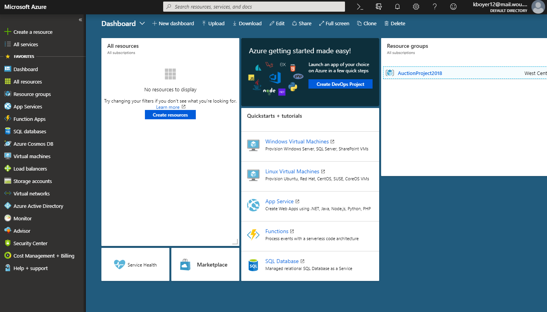Viewport: 547px width, 312px height.
Task: Click the Azure Cosmos DB icon in sidebar
Action: 7,144
